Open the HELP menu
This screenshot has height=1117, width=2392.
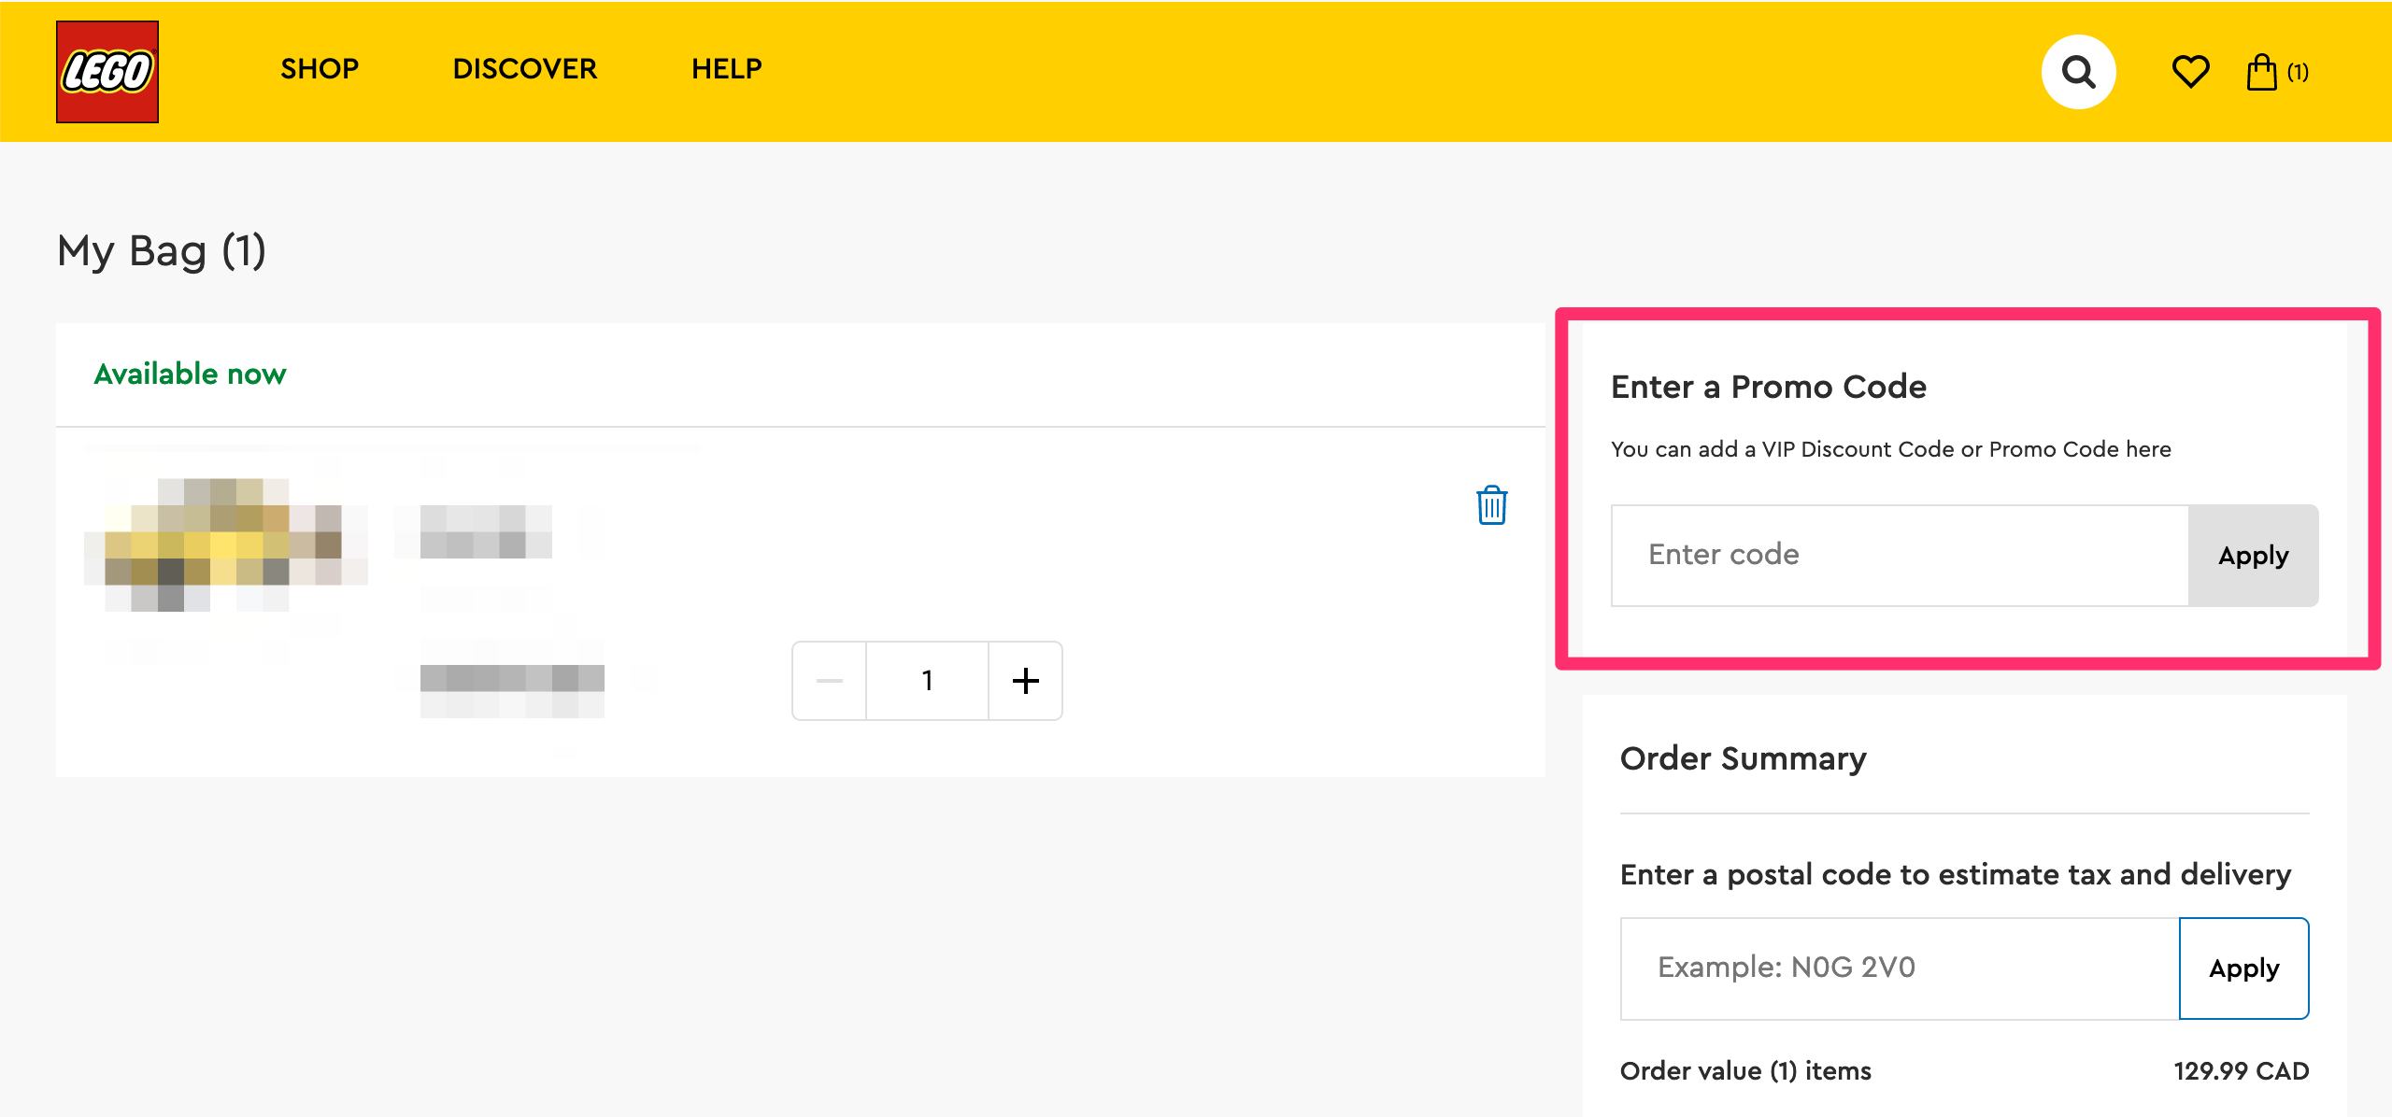pos(726,69)
